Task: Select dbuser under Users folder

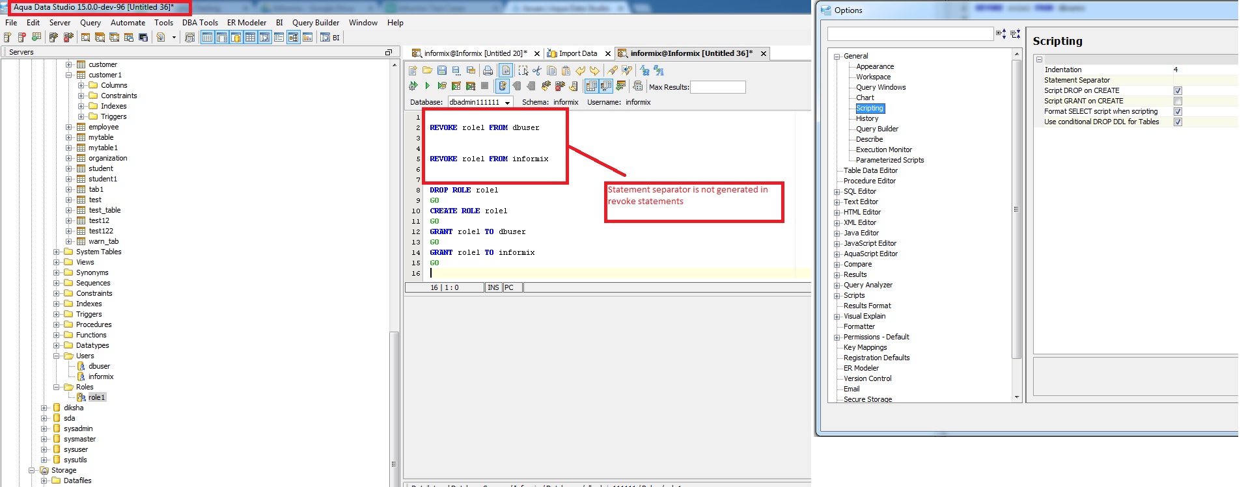Action: point(99,366)
